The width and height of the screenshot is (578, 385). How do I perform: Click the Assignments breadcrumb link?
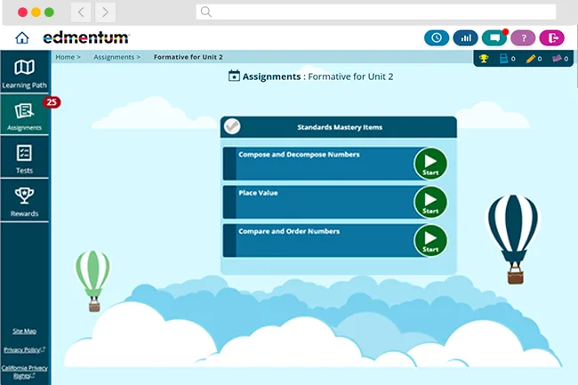[x=114, y=57]
